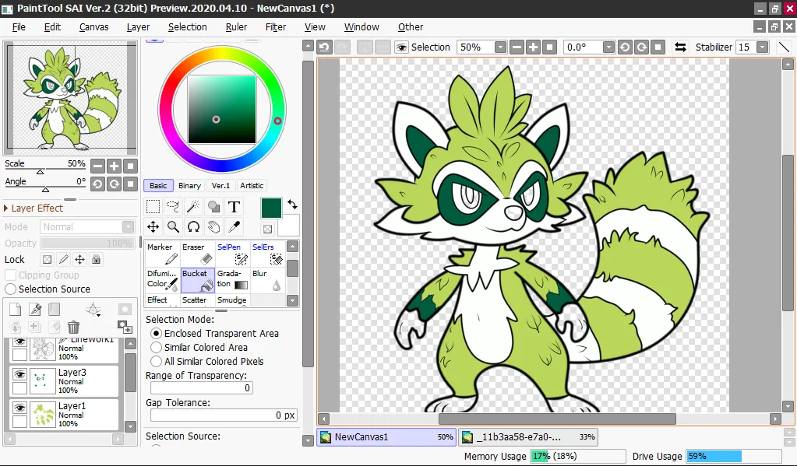Switch to the Artistic brush tab
Image resolution: width=797 pixels, height=466 pixels.
(x=252, y=186)
